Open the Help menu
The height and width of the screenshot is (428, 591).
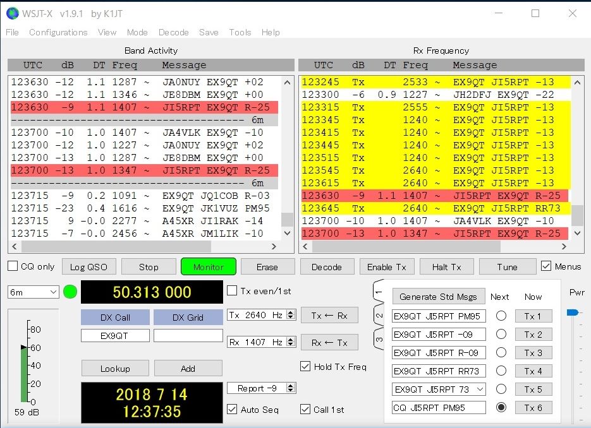tap(271, 32)
